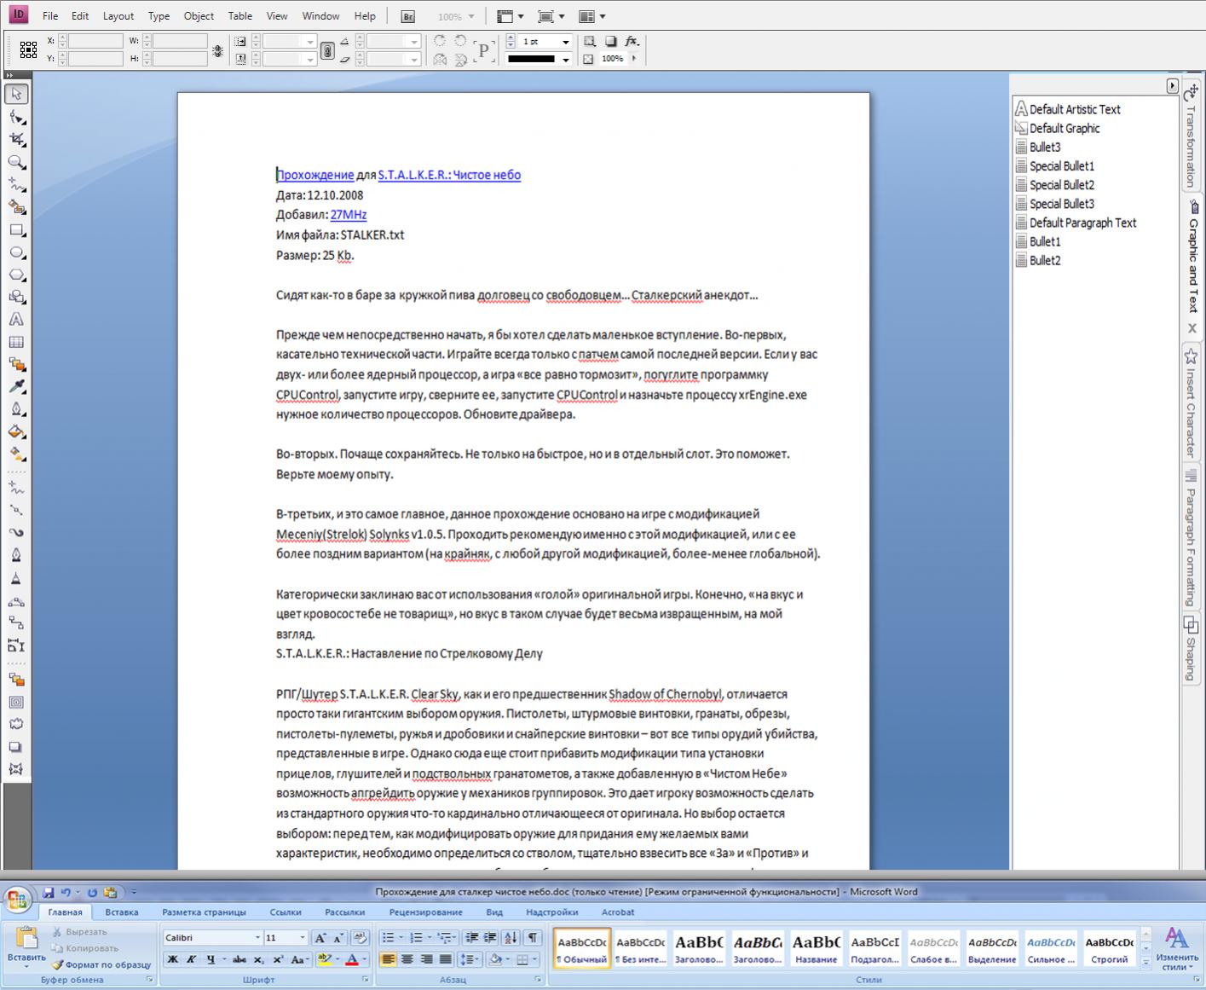Click the black stroke color swatch
Viewport: 1206px width, 990px height.
(531, 60)
